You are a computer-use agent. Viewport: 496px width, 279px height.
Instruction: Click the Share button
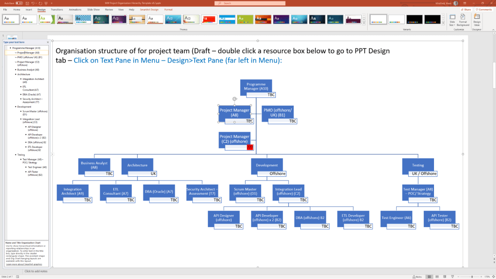(466, 9)
